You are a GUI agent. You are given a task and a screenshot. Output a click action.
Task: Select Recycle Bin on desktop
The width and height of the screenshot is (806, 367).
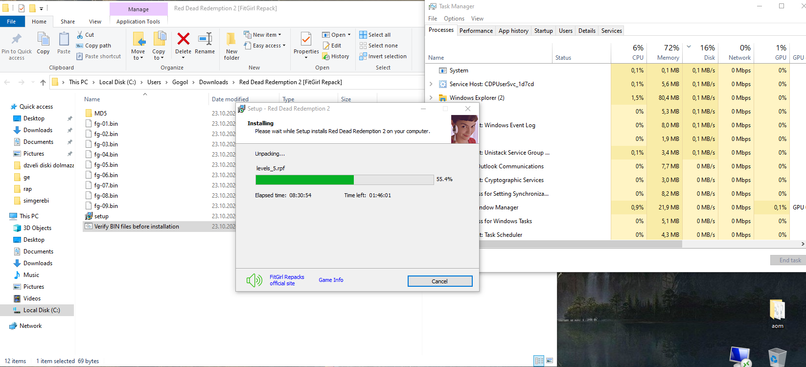(x=777, y=357)
